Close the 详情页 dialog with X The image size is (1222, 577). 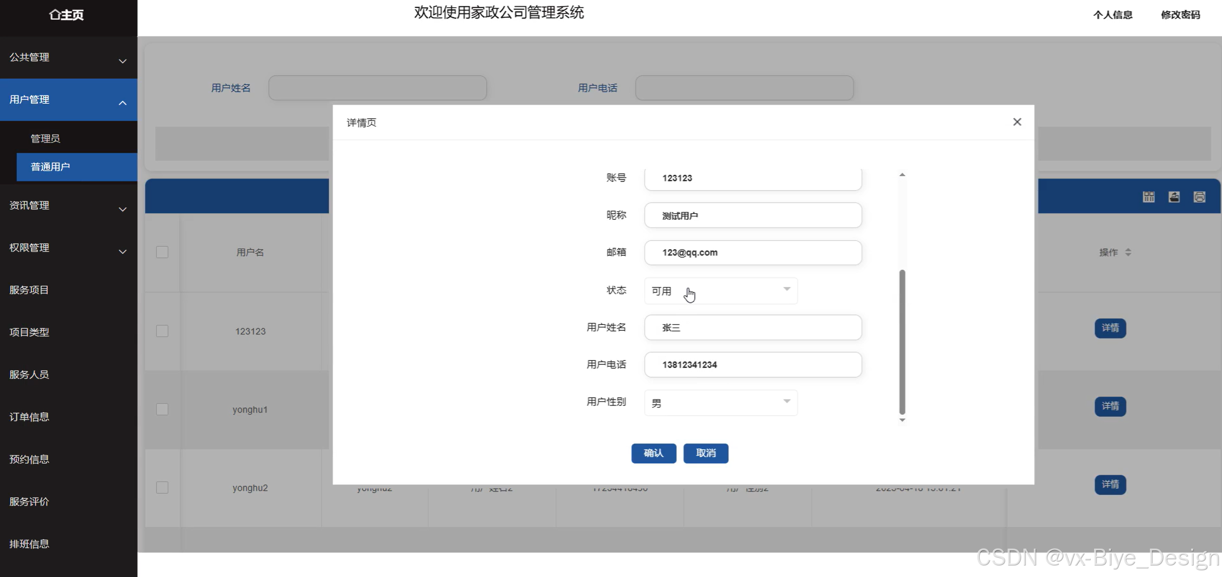pos(1017,122)
